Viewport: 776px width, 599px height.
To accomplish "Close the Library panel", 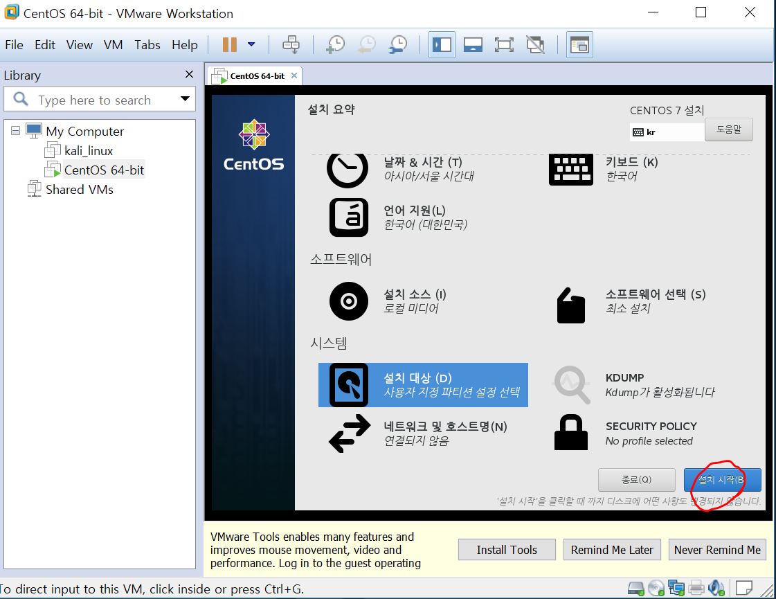I will pos(189,74).
